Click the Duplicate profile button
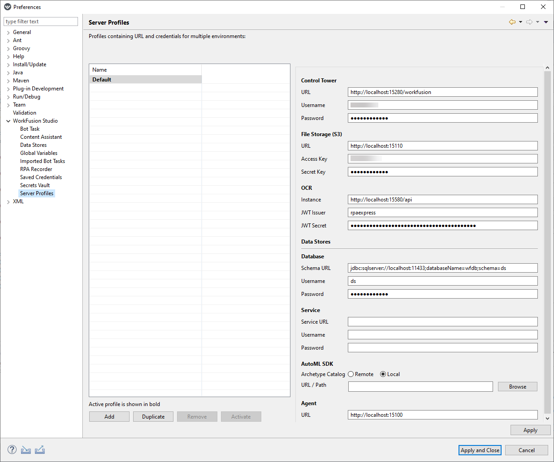The height and width of the screenshot is (462, 554). (x=153, y=417)
